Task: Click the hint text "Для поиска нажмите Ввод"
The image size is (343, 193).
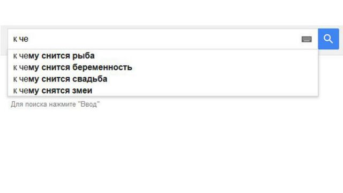Action: pyautogui.click(x=55, y=104)
